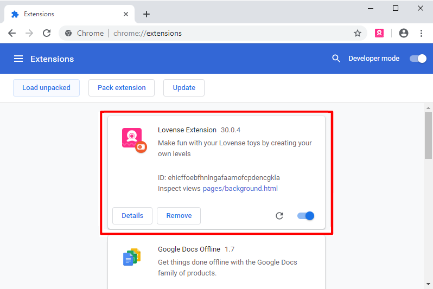Open a new browser tab
Image resolution: width=433 pixels, height=289 pixels.
pos(146,14)
